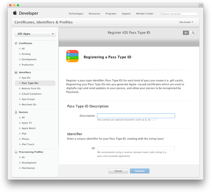The width and height of the screenshot is (211, 192).
Task: Click the green window zoom button
Action: 18,5
